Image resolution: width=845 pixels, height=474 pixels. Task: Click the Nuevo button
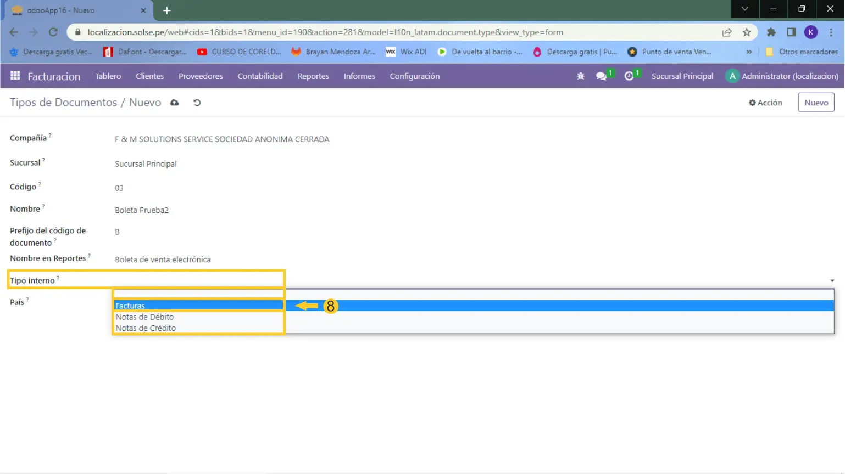[816, 103]
